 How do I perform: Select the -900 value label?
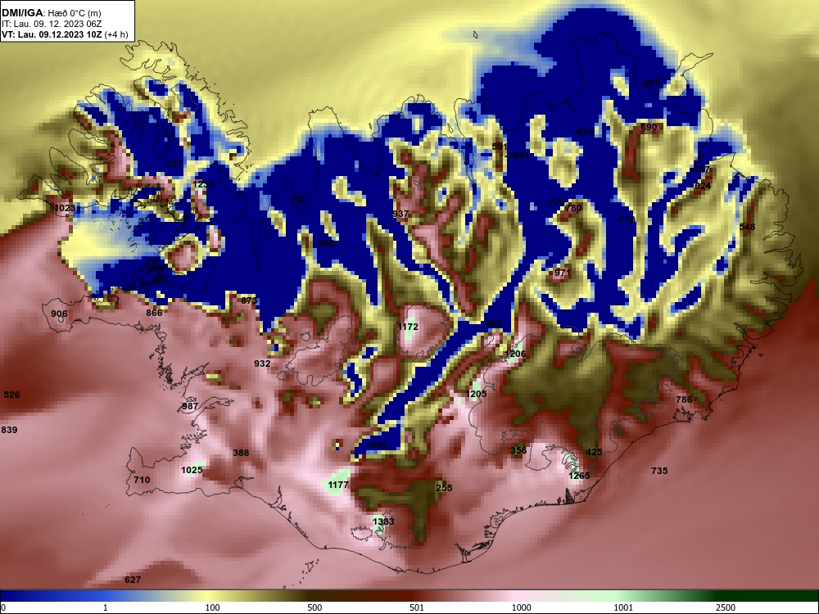click(x=325, y=243)
